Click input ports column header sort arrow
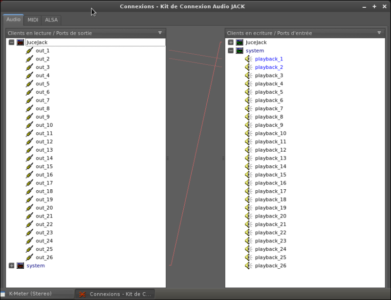This screenshot has width=391, height=300. pos(379,33)
